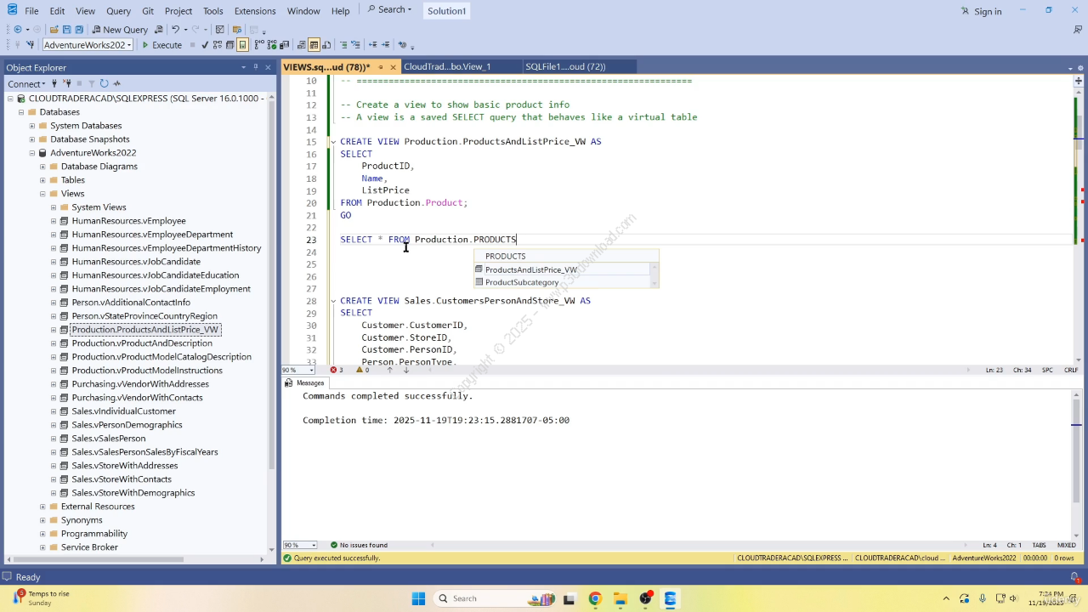Expand the Tables folder node
1088x612 pixels.
point(42,180)
